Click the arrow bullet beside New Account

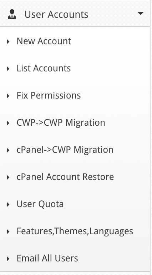tap(8, 42)
